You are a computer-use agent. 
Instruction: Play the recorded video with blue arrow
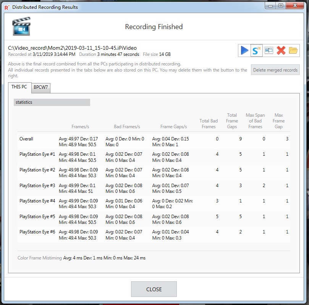click(x=244, y=51)
